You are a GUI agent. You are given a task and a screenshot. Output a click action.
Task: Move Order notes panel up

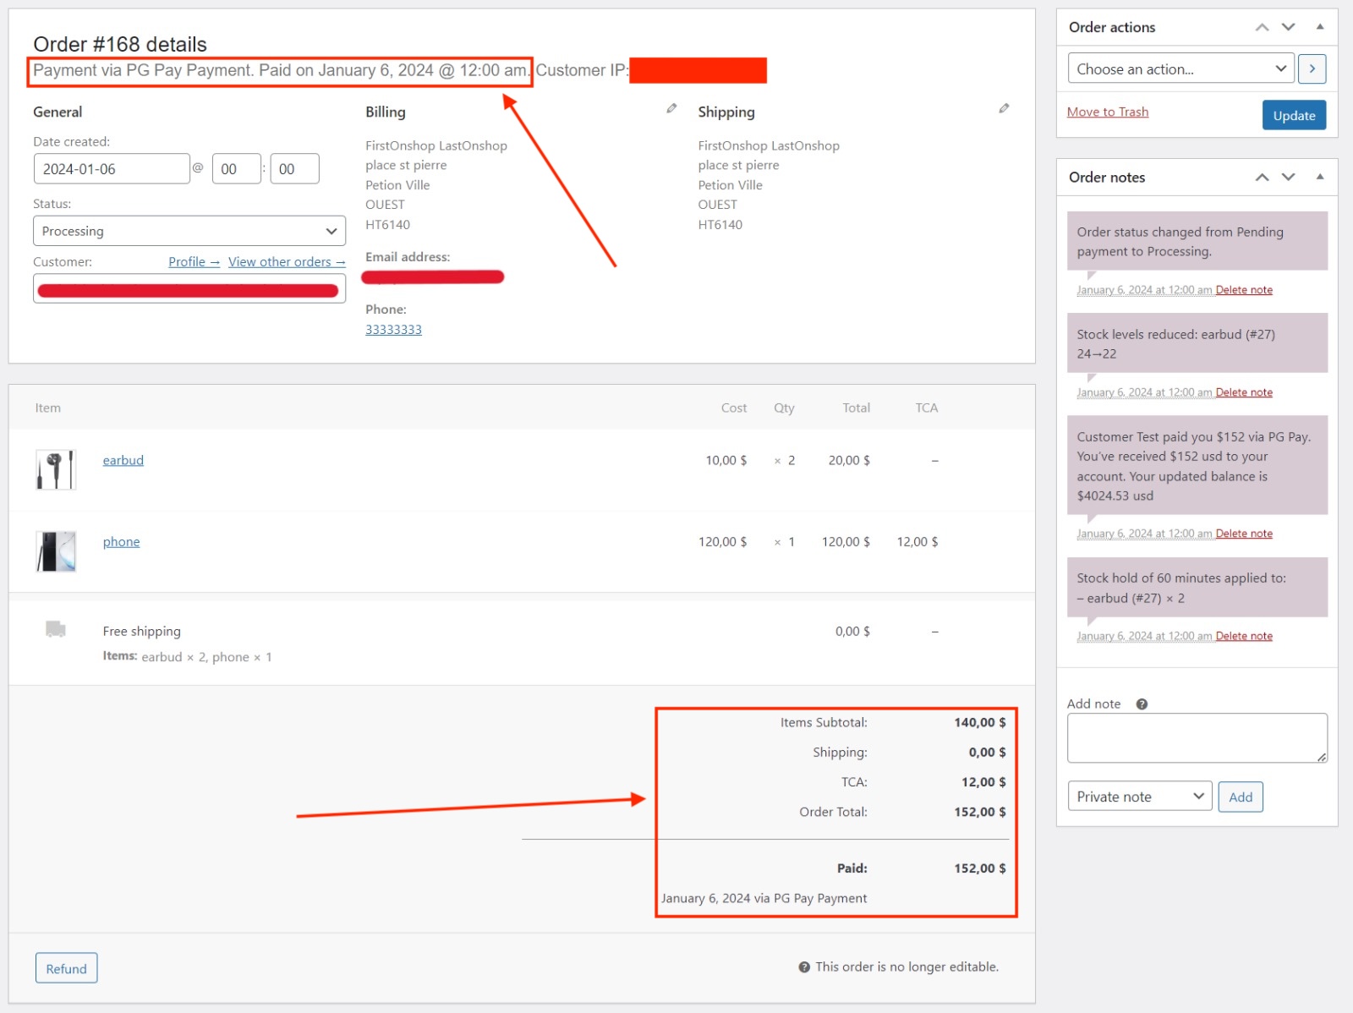point(1262,177)
